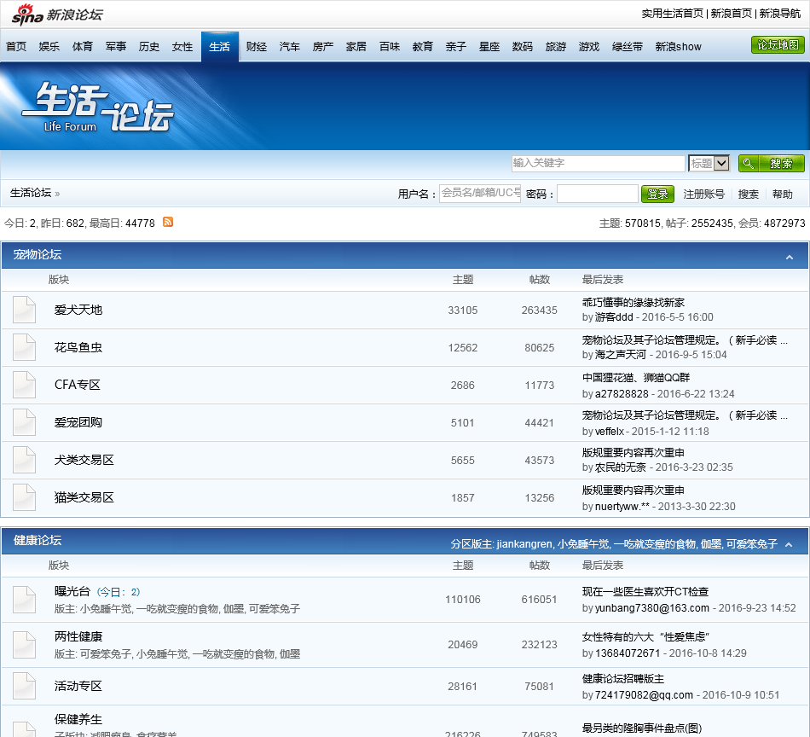Open the user 海之声天河 profile link
810x737 pixels.
tap(621, 355)
